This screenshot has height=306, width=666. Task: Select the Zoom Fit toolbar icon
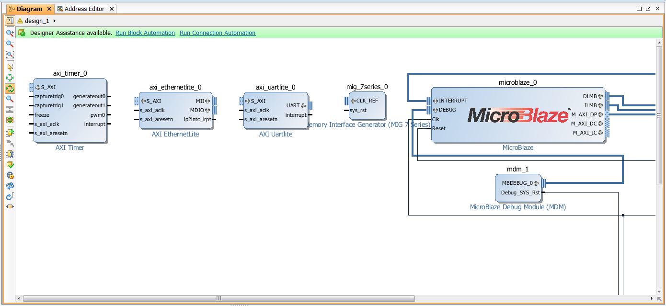pos(10,54)
